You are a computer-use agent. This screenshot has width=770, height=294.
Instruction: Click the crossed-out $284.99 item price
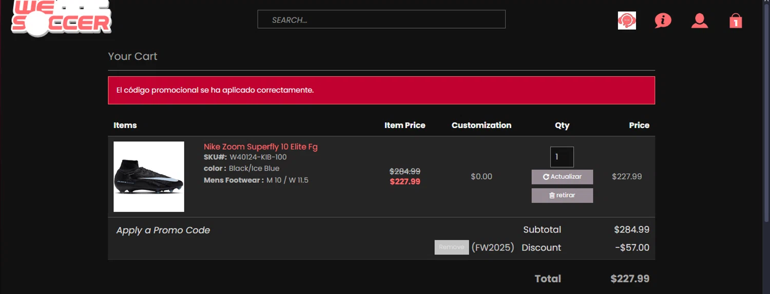[405, 171]
